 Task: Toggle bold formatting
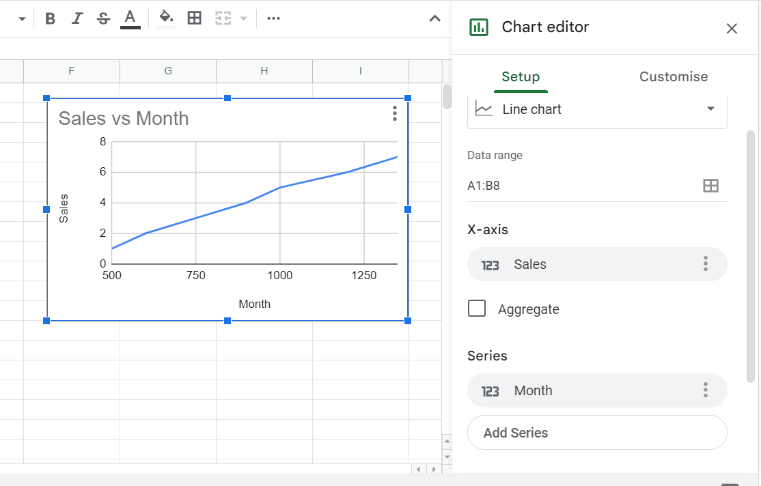click(49, 18)
